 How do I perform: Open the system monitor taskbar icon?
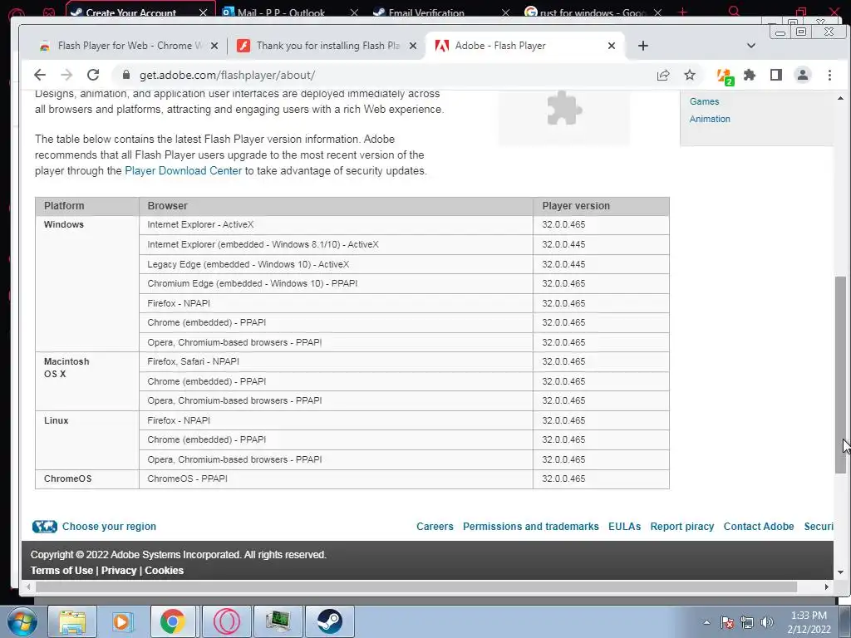278,621
